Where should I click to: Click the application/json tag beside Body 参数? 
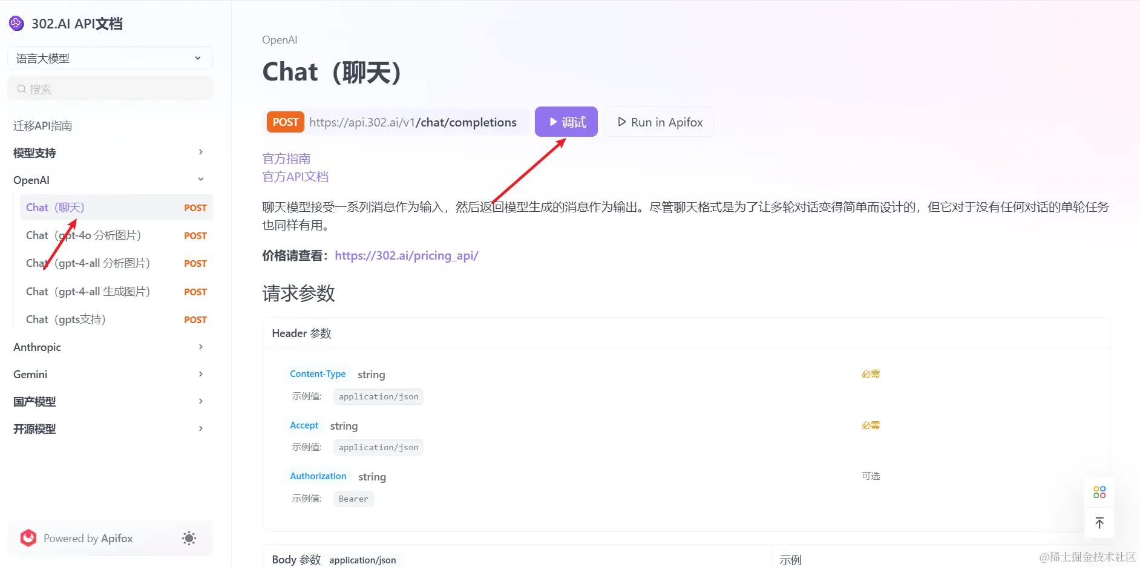(362, 560)
